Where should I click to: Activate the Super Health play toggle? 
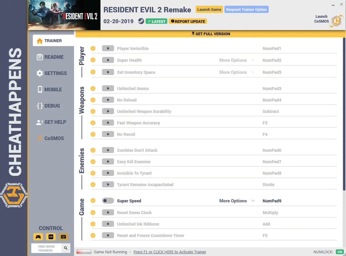(x=108, y=60)
